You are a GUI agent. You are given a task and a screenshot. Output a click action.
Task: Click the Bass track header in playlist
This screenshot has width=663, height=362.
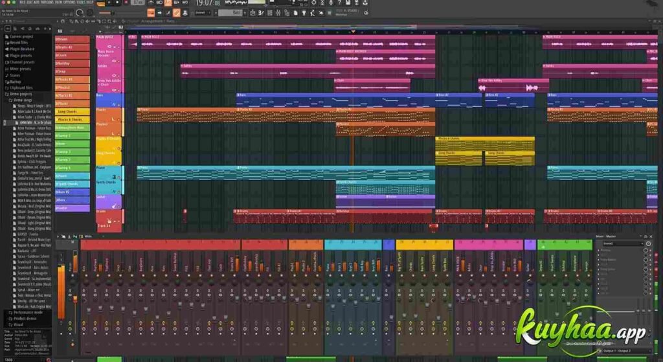[x=109, y=100]
